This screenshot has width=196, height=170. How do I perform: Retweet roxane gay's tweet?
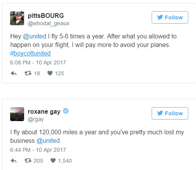(28, 161)
